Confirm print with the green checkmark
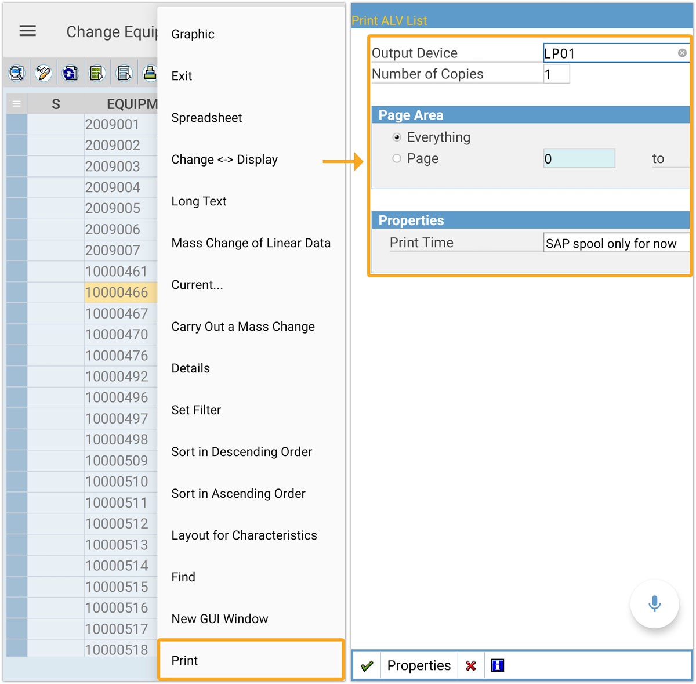 (367, 666)
